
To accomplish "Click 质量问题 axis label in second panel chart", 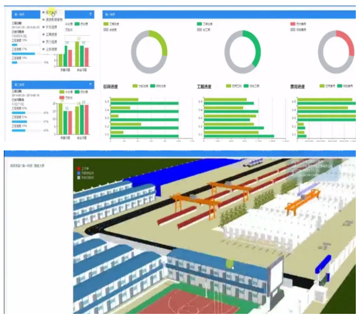I will 65,138.
